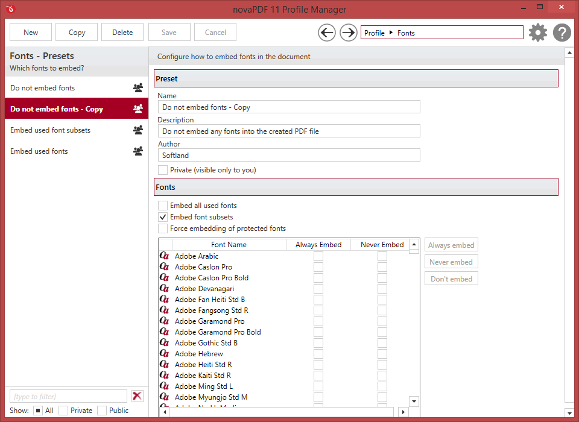579x422 pixels.
Task: Click the forward navigation arrow
Action: click(348, 33)
